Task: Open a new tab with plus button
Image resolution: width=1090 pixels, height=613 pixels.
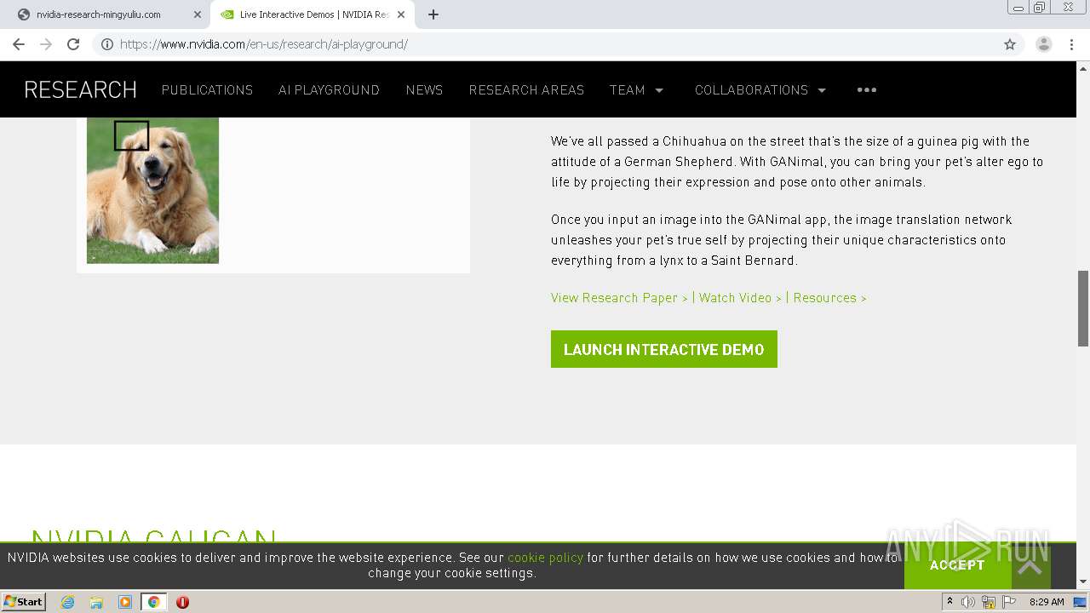Action: [433, 14]
